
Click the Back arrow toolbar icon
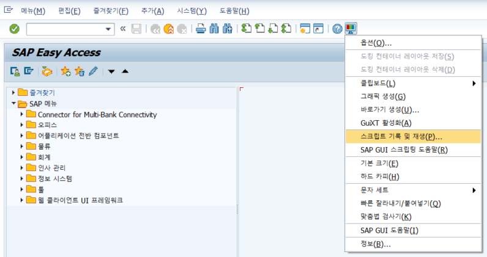click(x=155, y=29)
